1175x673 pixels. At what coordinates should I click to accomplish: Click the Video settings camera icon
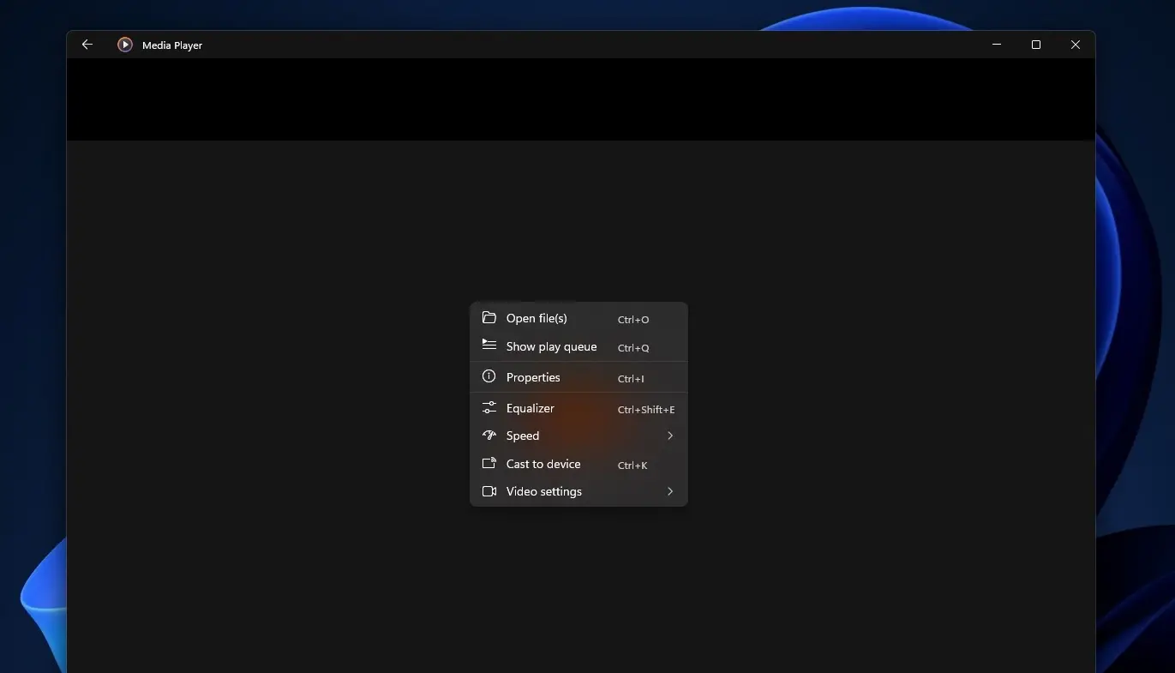click(x=489, y=491)
